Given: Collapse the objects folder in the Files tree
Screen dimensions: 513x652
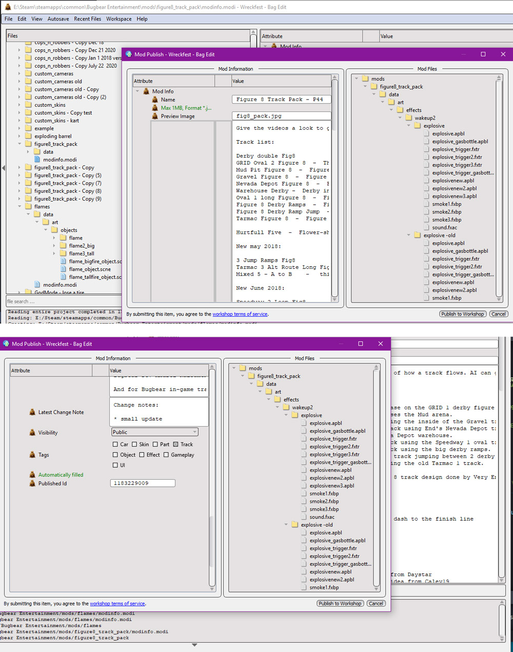Looking at the screenshot, I should click(x=46, y=230).
